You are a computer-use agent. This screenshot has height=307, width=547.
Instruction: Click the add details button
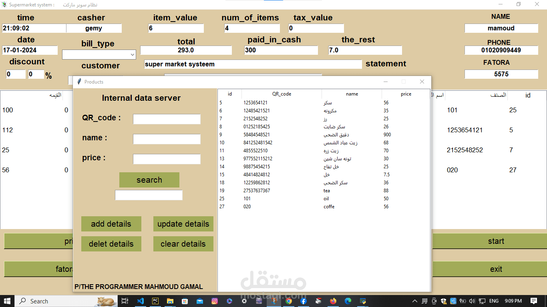pyautogui.click(x=111, y=224)
